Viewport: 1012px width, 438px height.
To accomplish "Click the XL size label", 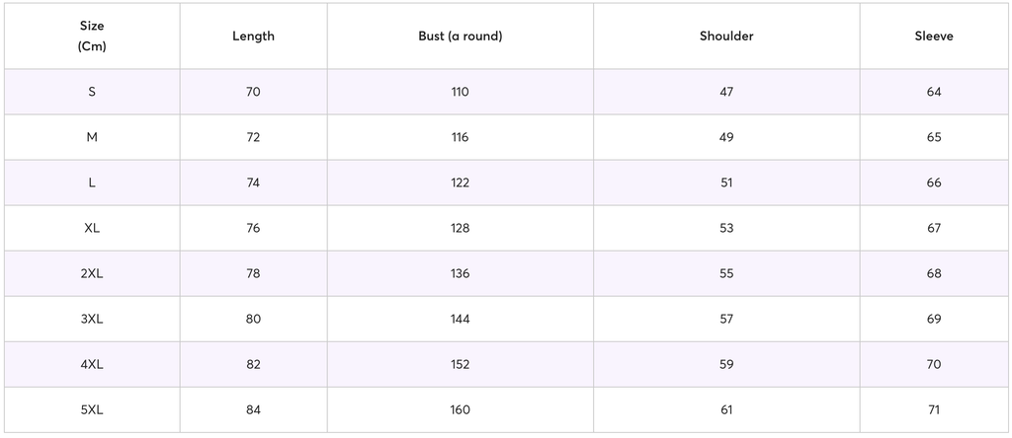I will [92, 228].
